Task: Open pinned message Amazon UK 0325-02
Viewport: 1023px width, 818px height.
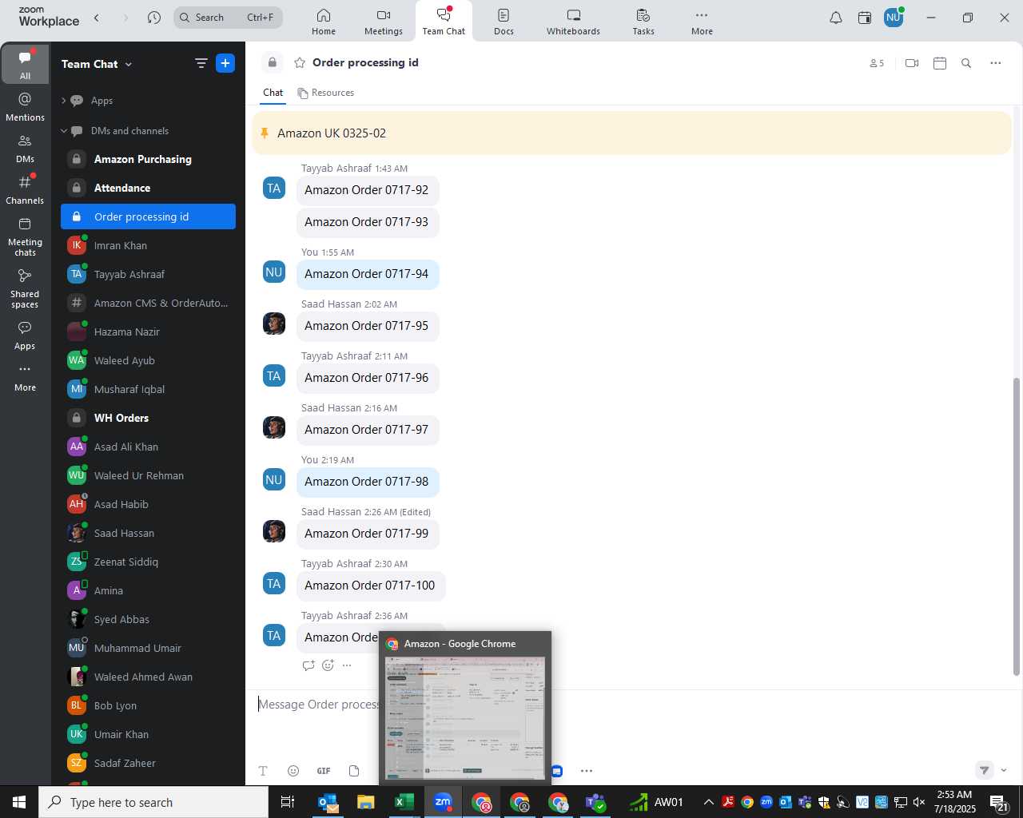Action: (631, 133)
